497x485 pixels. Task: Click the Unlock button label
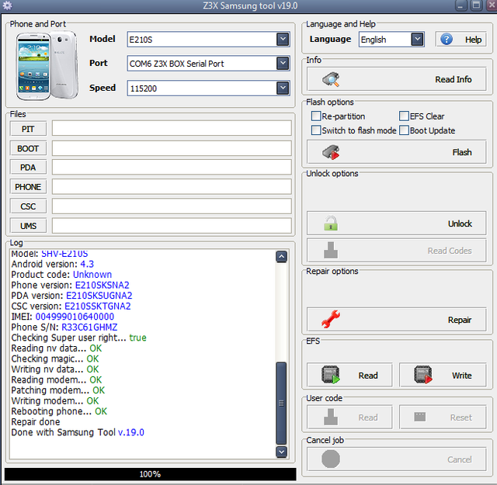(460, 223)
